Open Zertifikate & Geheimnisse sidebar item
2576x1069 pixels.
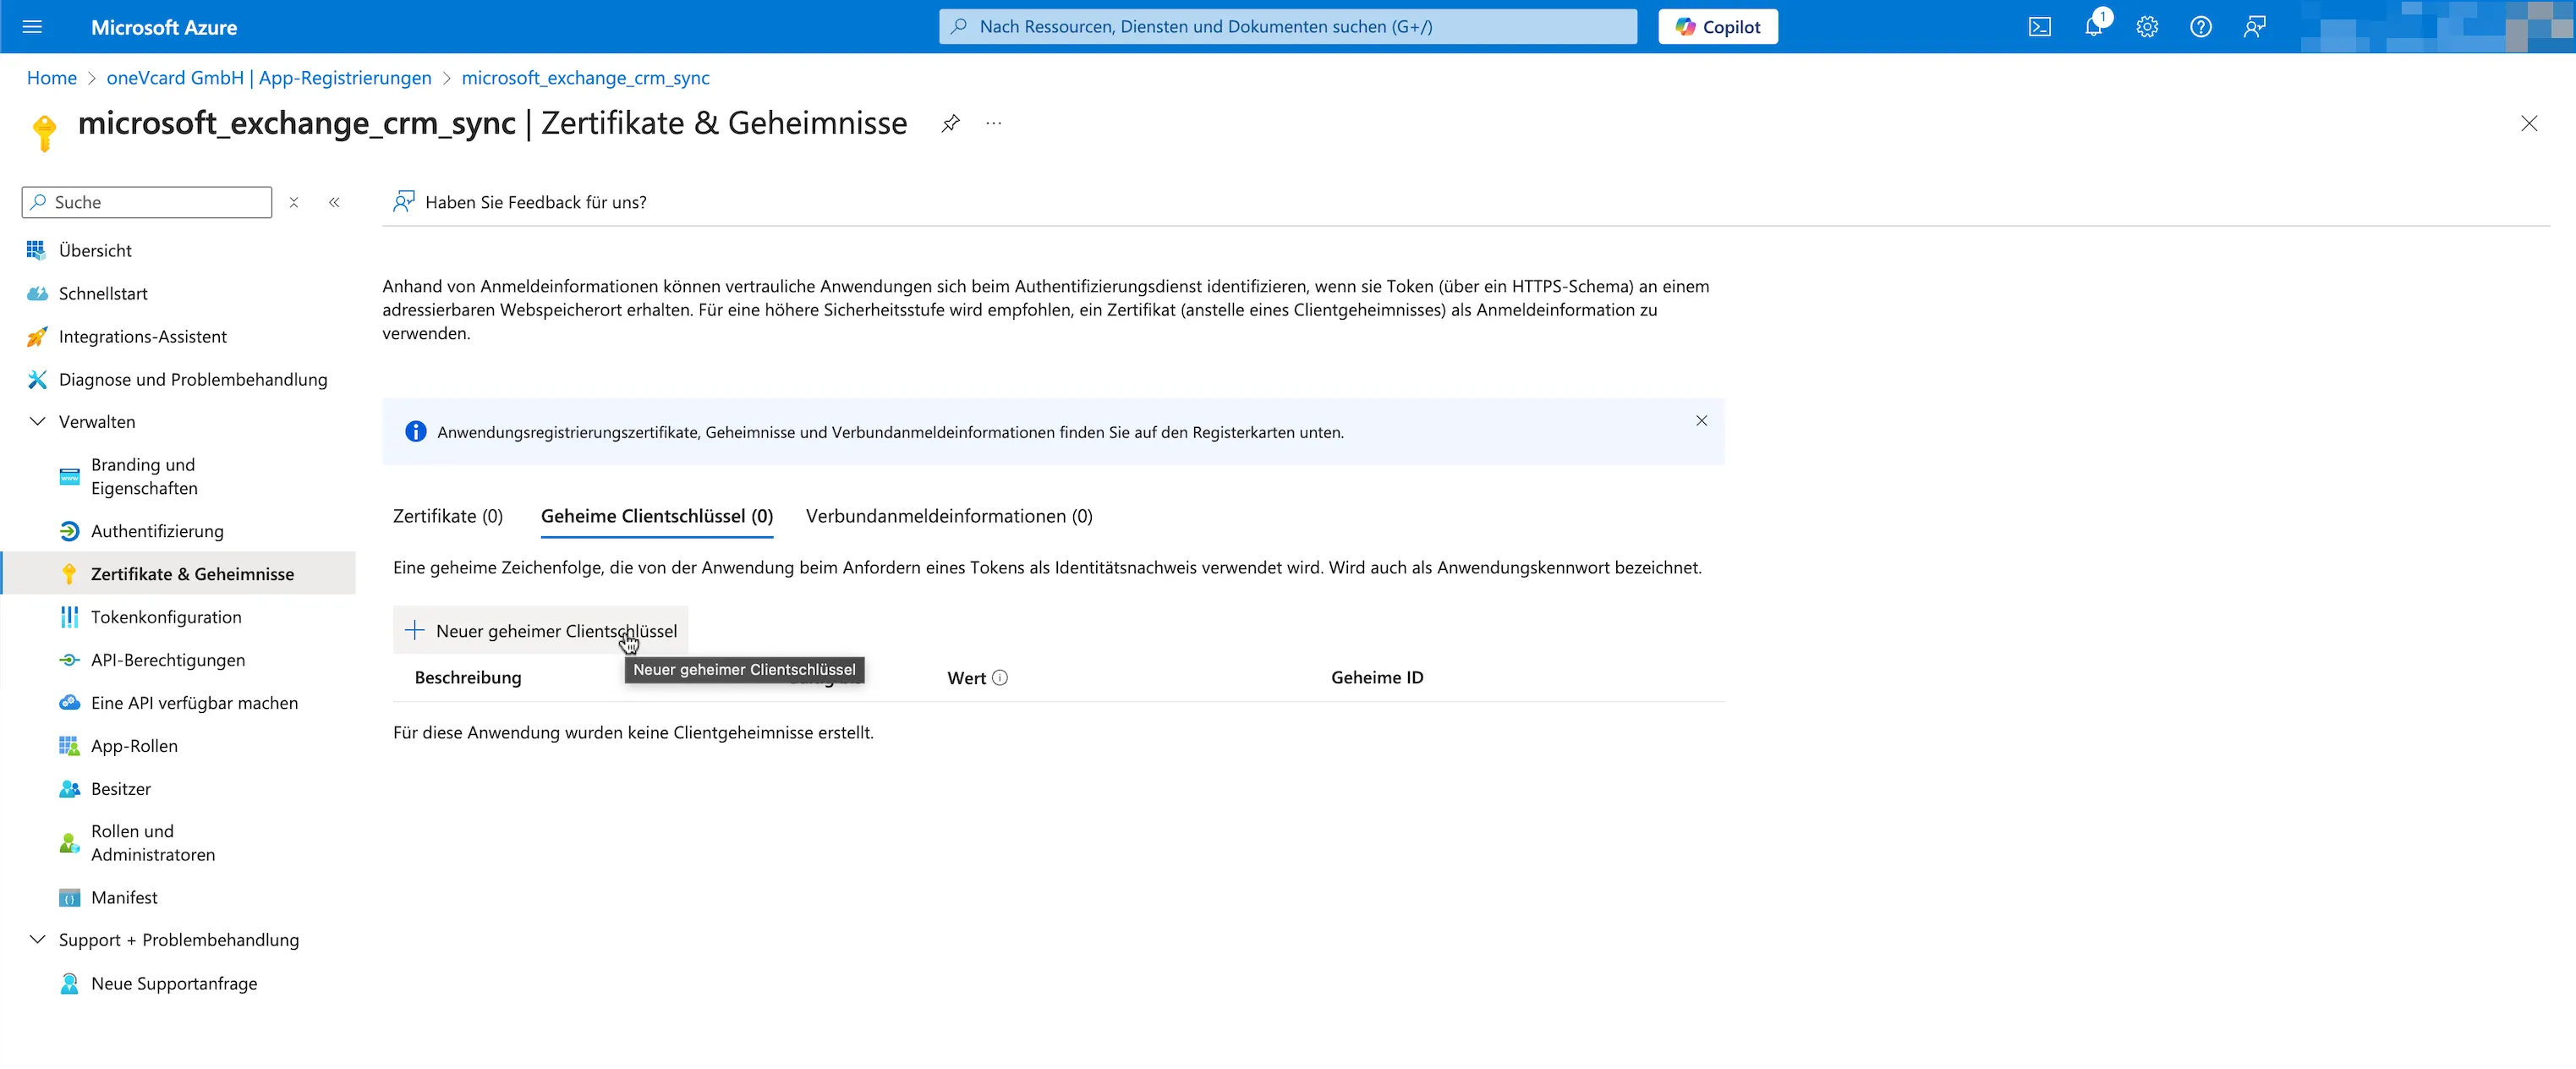point(178,574)
